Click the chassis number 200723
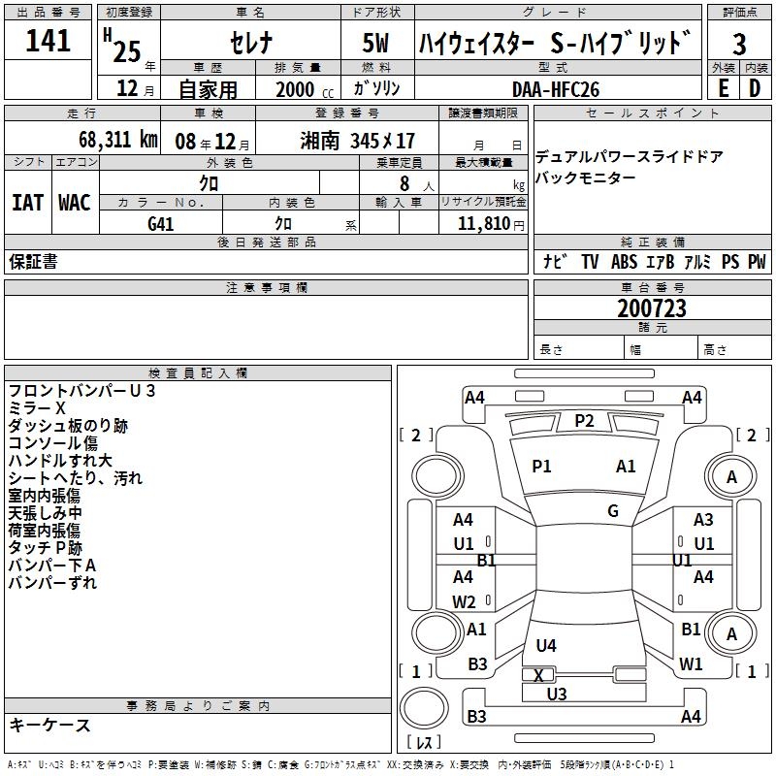776x776 pixels. pyautogui.click(x=651, y=308)
